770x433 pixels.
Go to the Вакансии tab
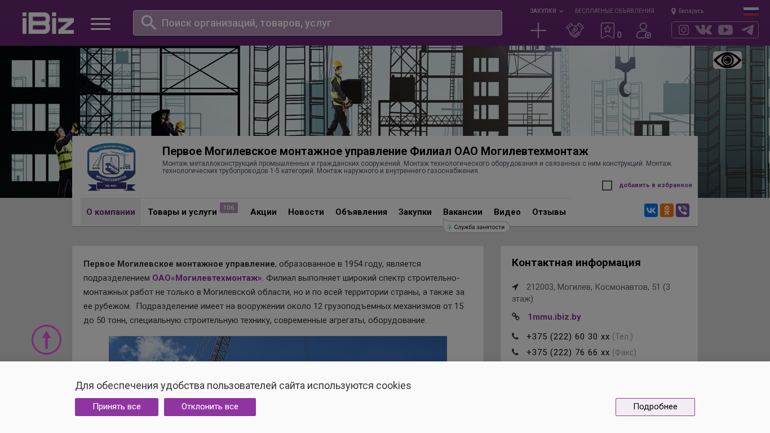pos(463,212)
